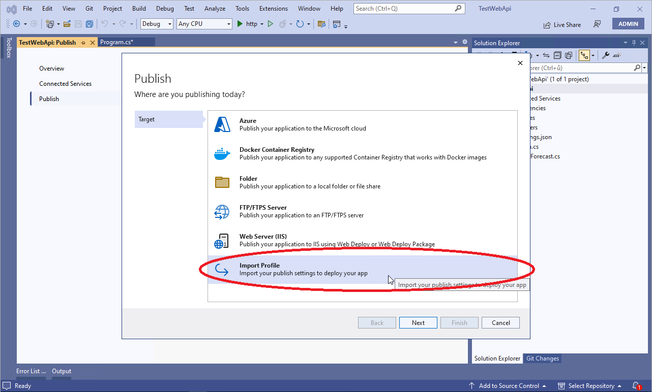Click the Import Profile arrow icon
Image resolution: width=652 pixels, height=392 pixels.
click(x=222, y=270)
